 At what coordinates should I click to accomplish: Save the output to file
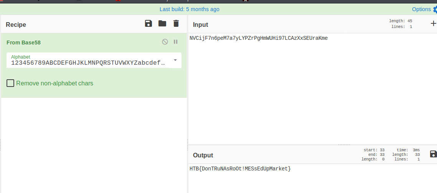click(x=433, y=154)
